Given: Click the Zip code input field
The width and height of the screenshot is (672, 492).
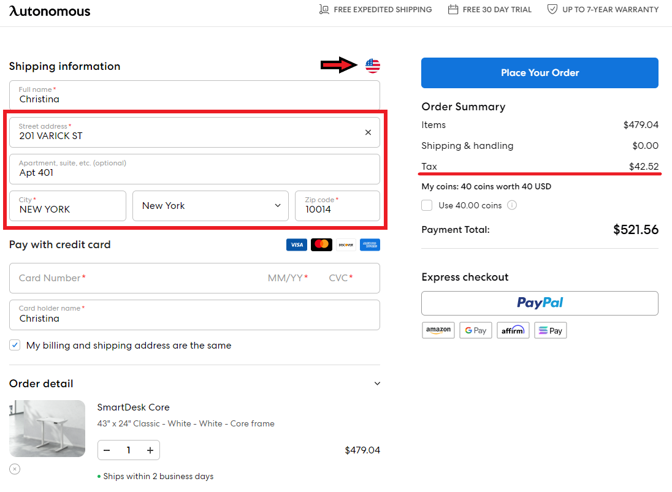Looking at the screenshot, I should click(x=337, y=209).
